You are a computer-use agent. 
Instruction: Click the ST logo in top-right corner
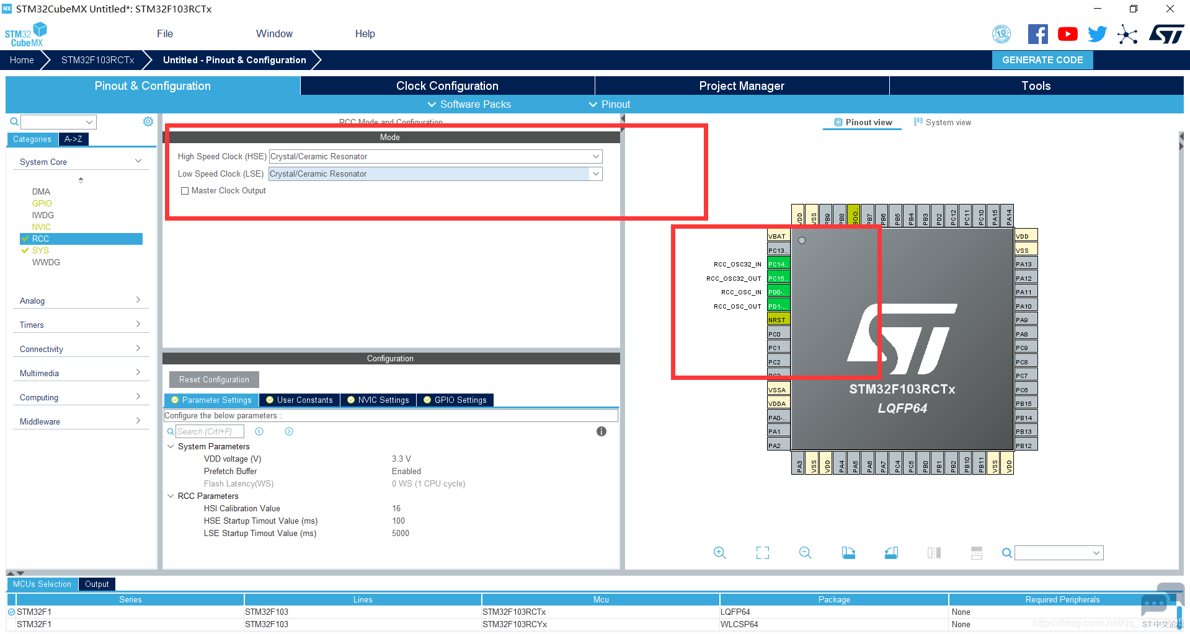click(x=1166, y=34)
